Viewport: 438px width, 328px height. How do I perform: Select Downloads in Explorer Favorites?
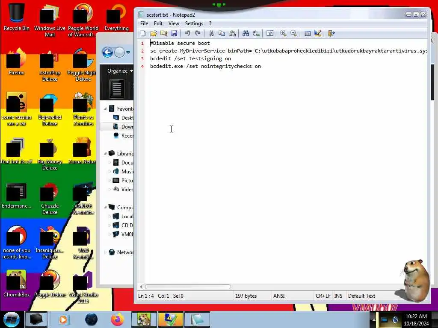click(123, 127)
